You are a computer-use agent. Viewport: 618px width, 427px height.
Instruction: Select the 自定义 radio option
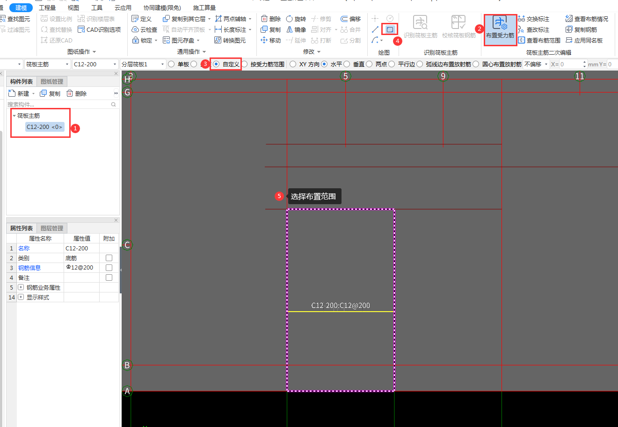click(x=216, y=64)
